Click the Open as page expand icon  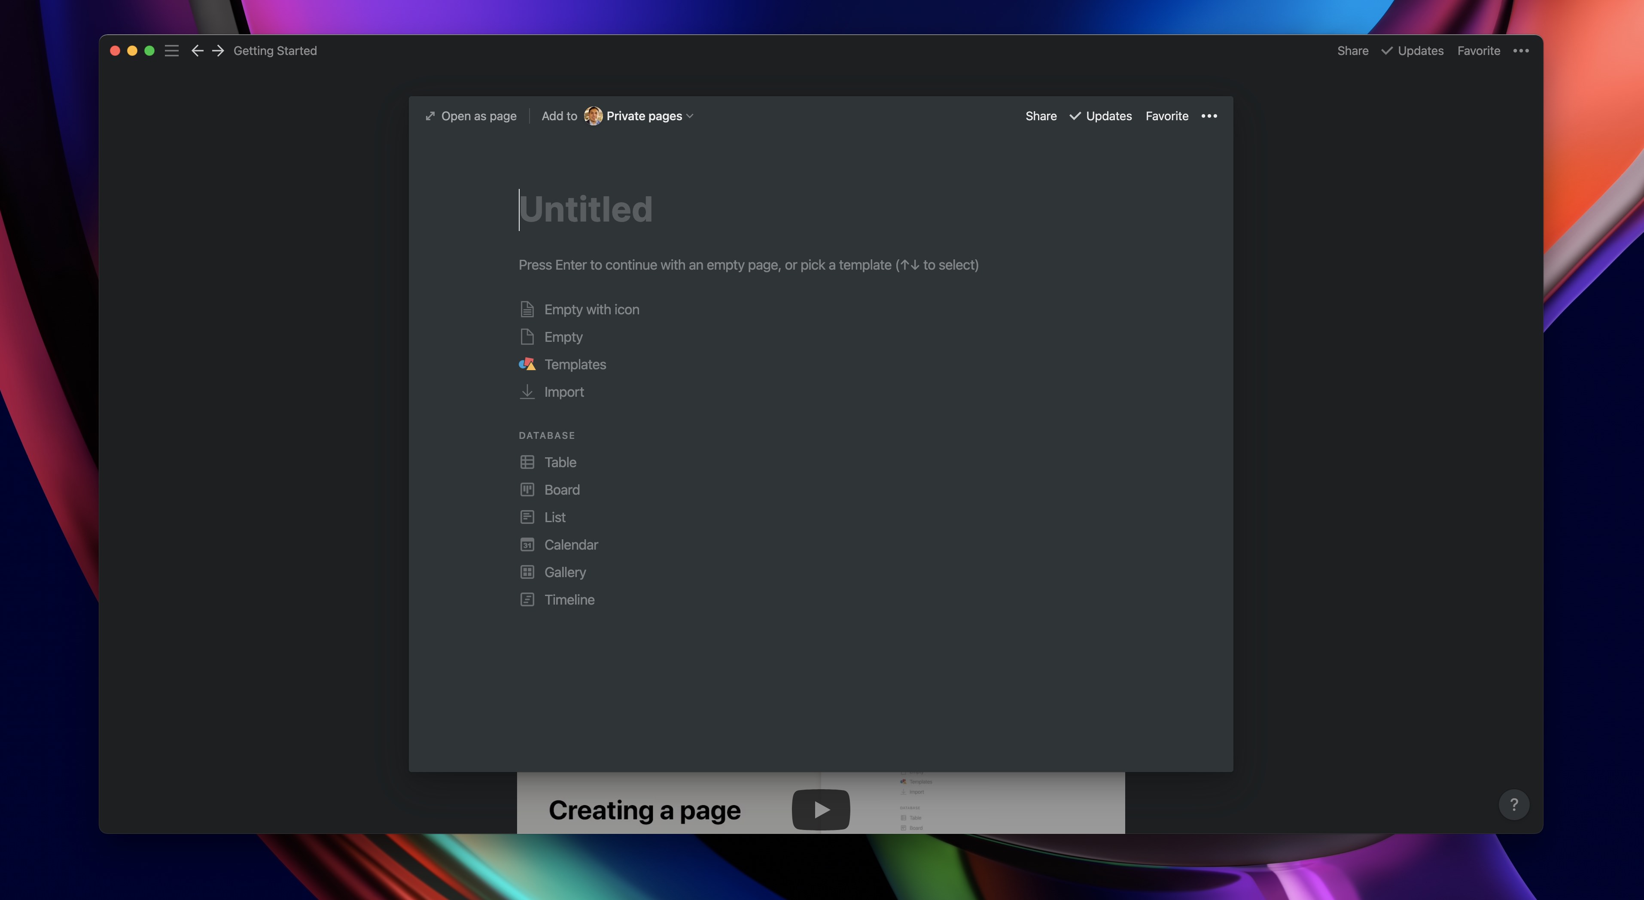point(430,116)
